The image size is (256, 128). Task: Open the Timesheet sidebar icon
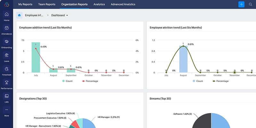(x=6, y=69)
